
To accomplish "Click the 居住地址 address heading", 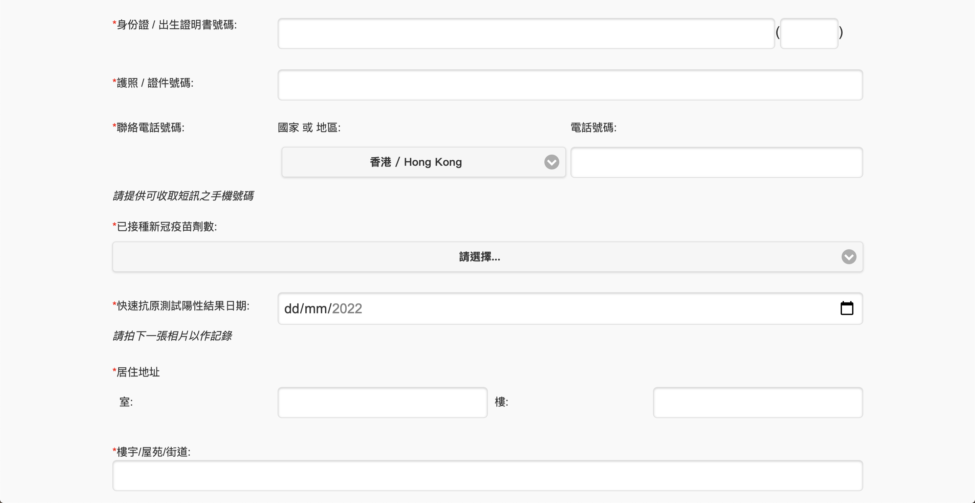I will [x=137, y=372].
